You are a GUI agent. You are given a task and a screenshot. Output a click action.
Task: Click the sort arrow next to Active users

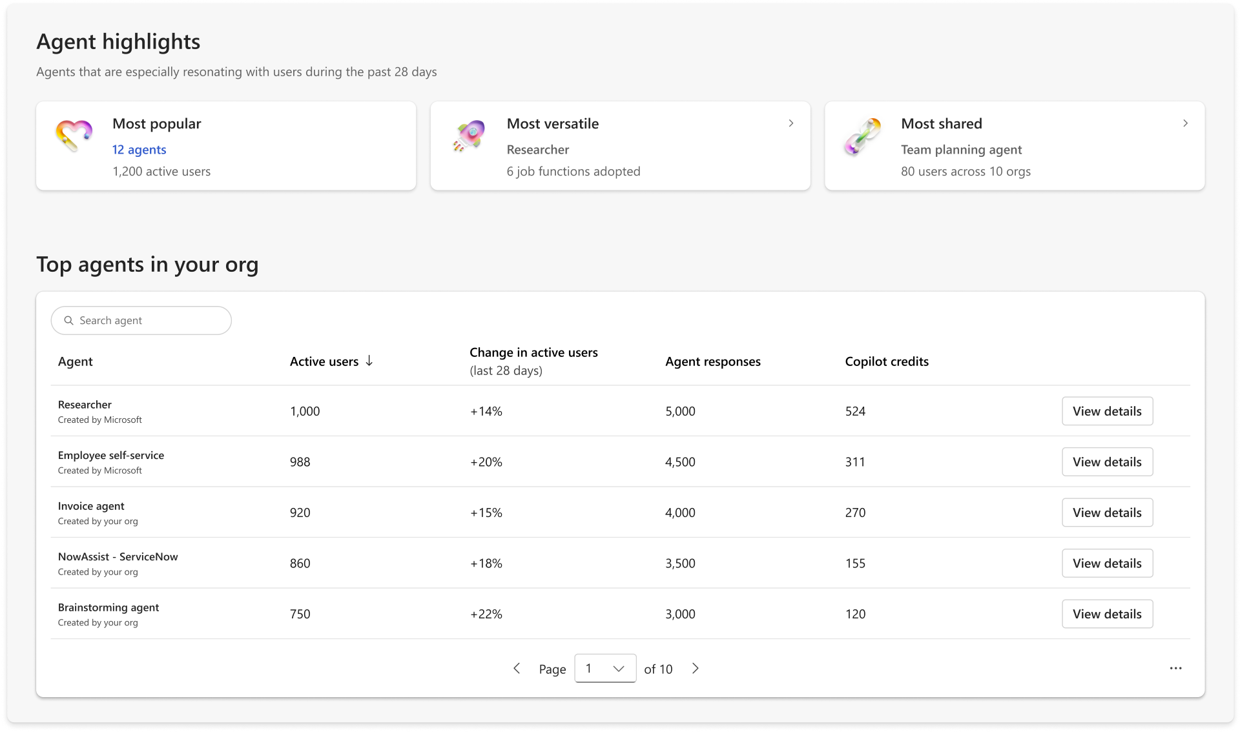[x=369, y=361]
